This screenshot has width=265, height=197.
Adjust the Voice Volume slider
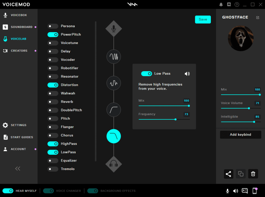coord(241,108)
